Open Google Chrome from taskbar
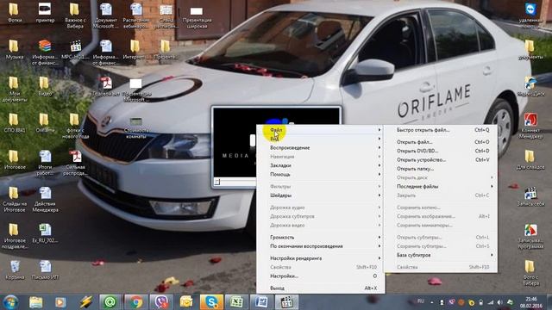This screenshot has height=310, width=552. point(135,302)
